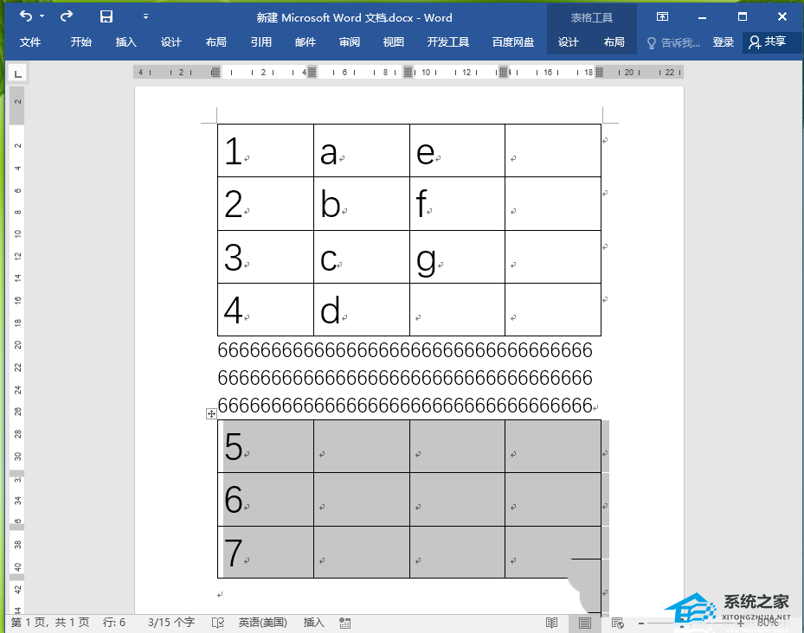Click the 告诉我 search input box
This screenshot has width=804, height=633.
pos(674,42)
